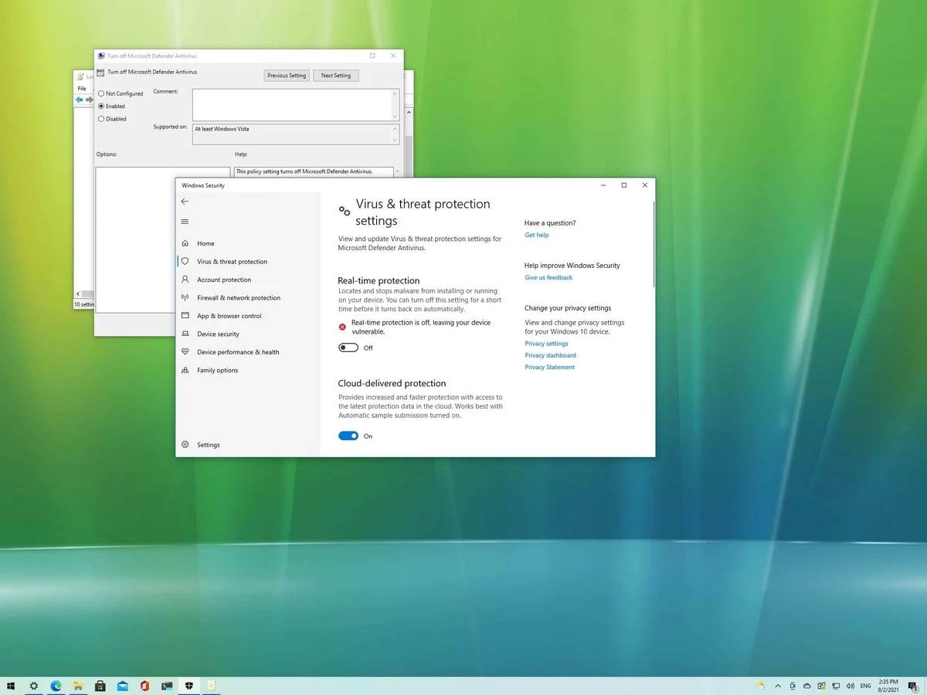Click the Previous Setting button in the policy window
The image size is (927, 695).
(287, 76)
